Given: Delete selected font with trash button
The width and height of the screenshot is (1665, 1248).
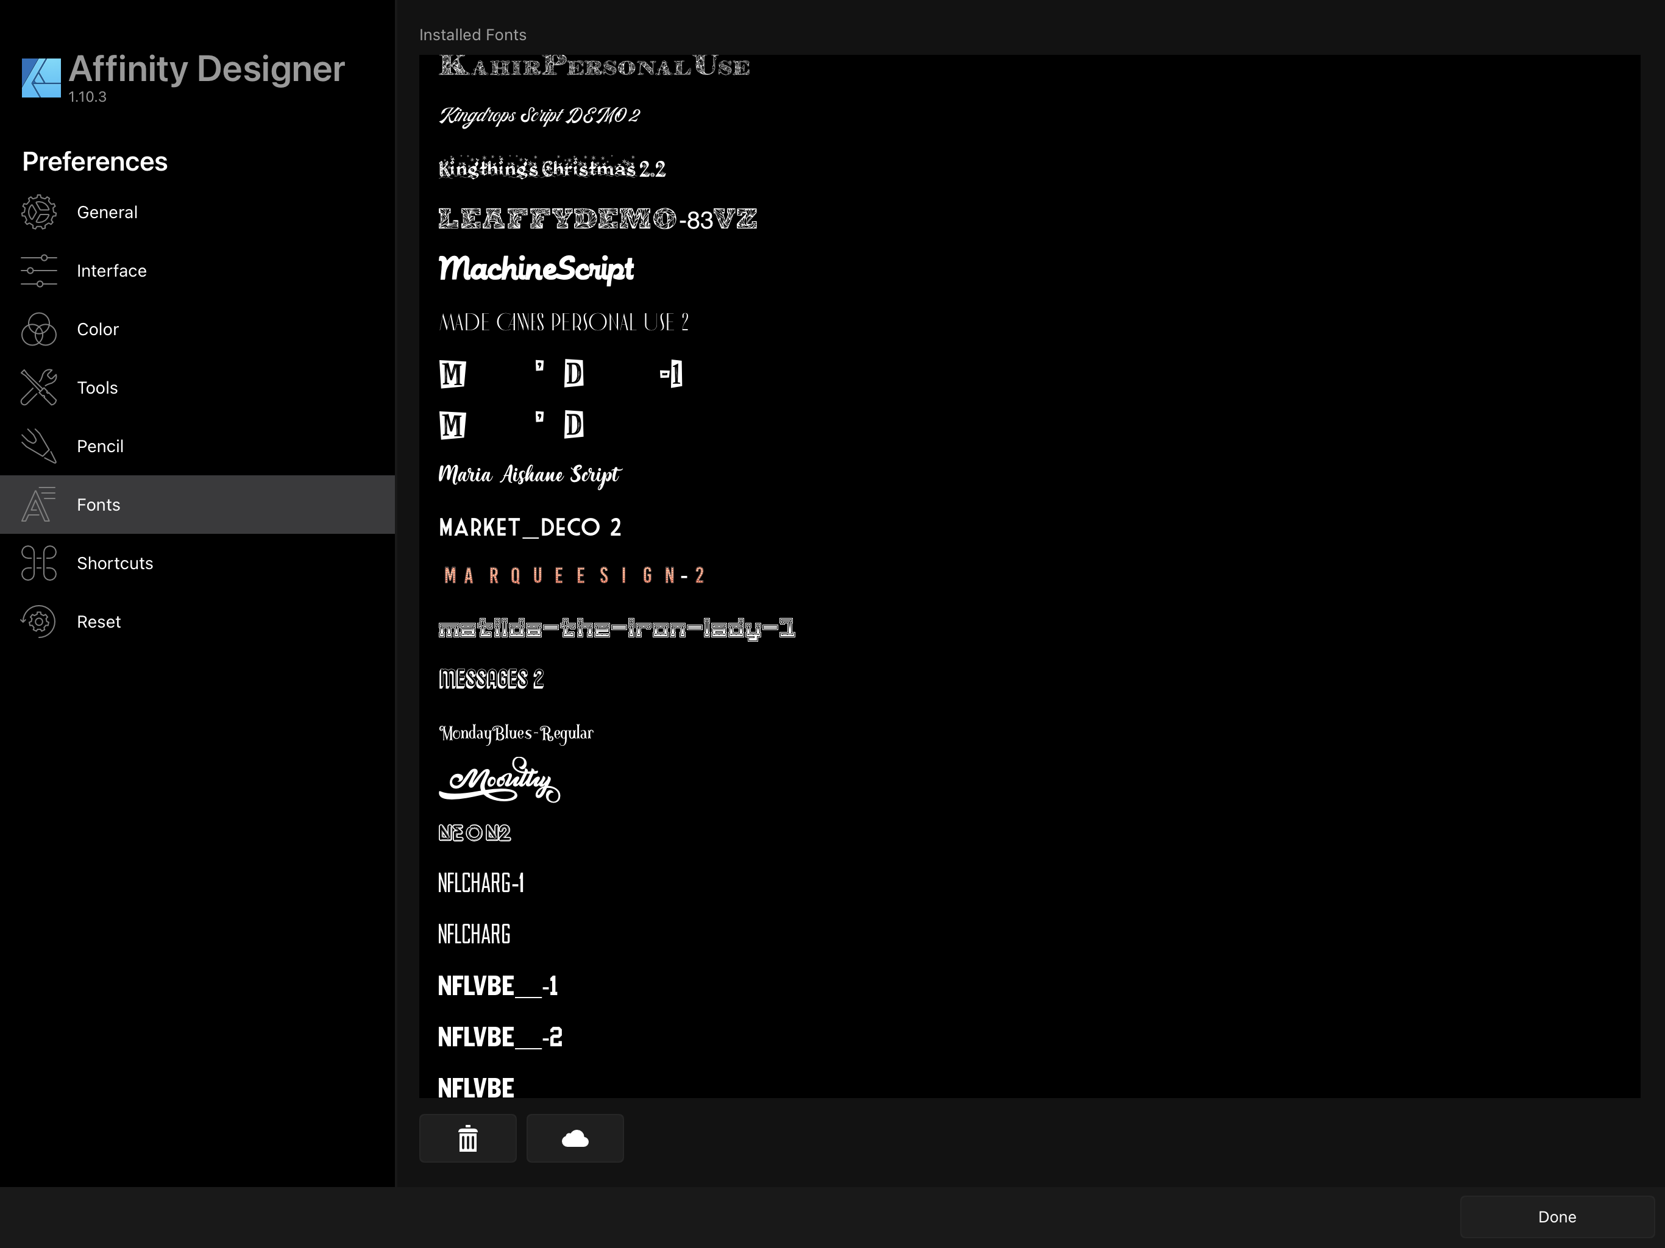Looking at the screenshot, I should (x=468, y=1138).
